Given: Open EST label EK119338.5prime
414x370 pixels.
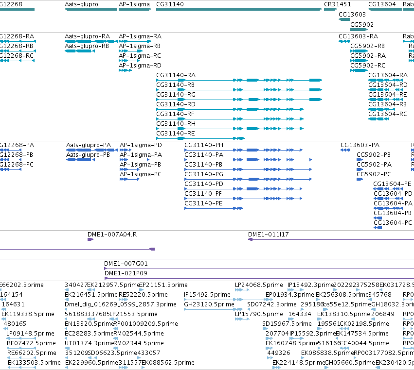Looking at the screenshot, I should 28,314.
